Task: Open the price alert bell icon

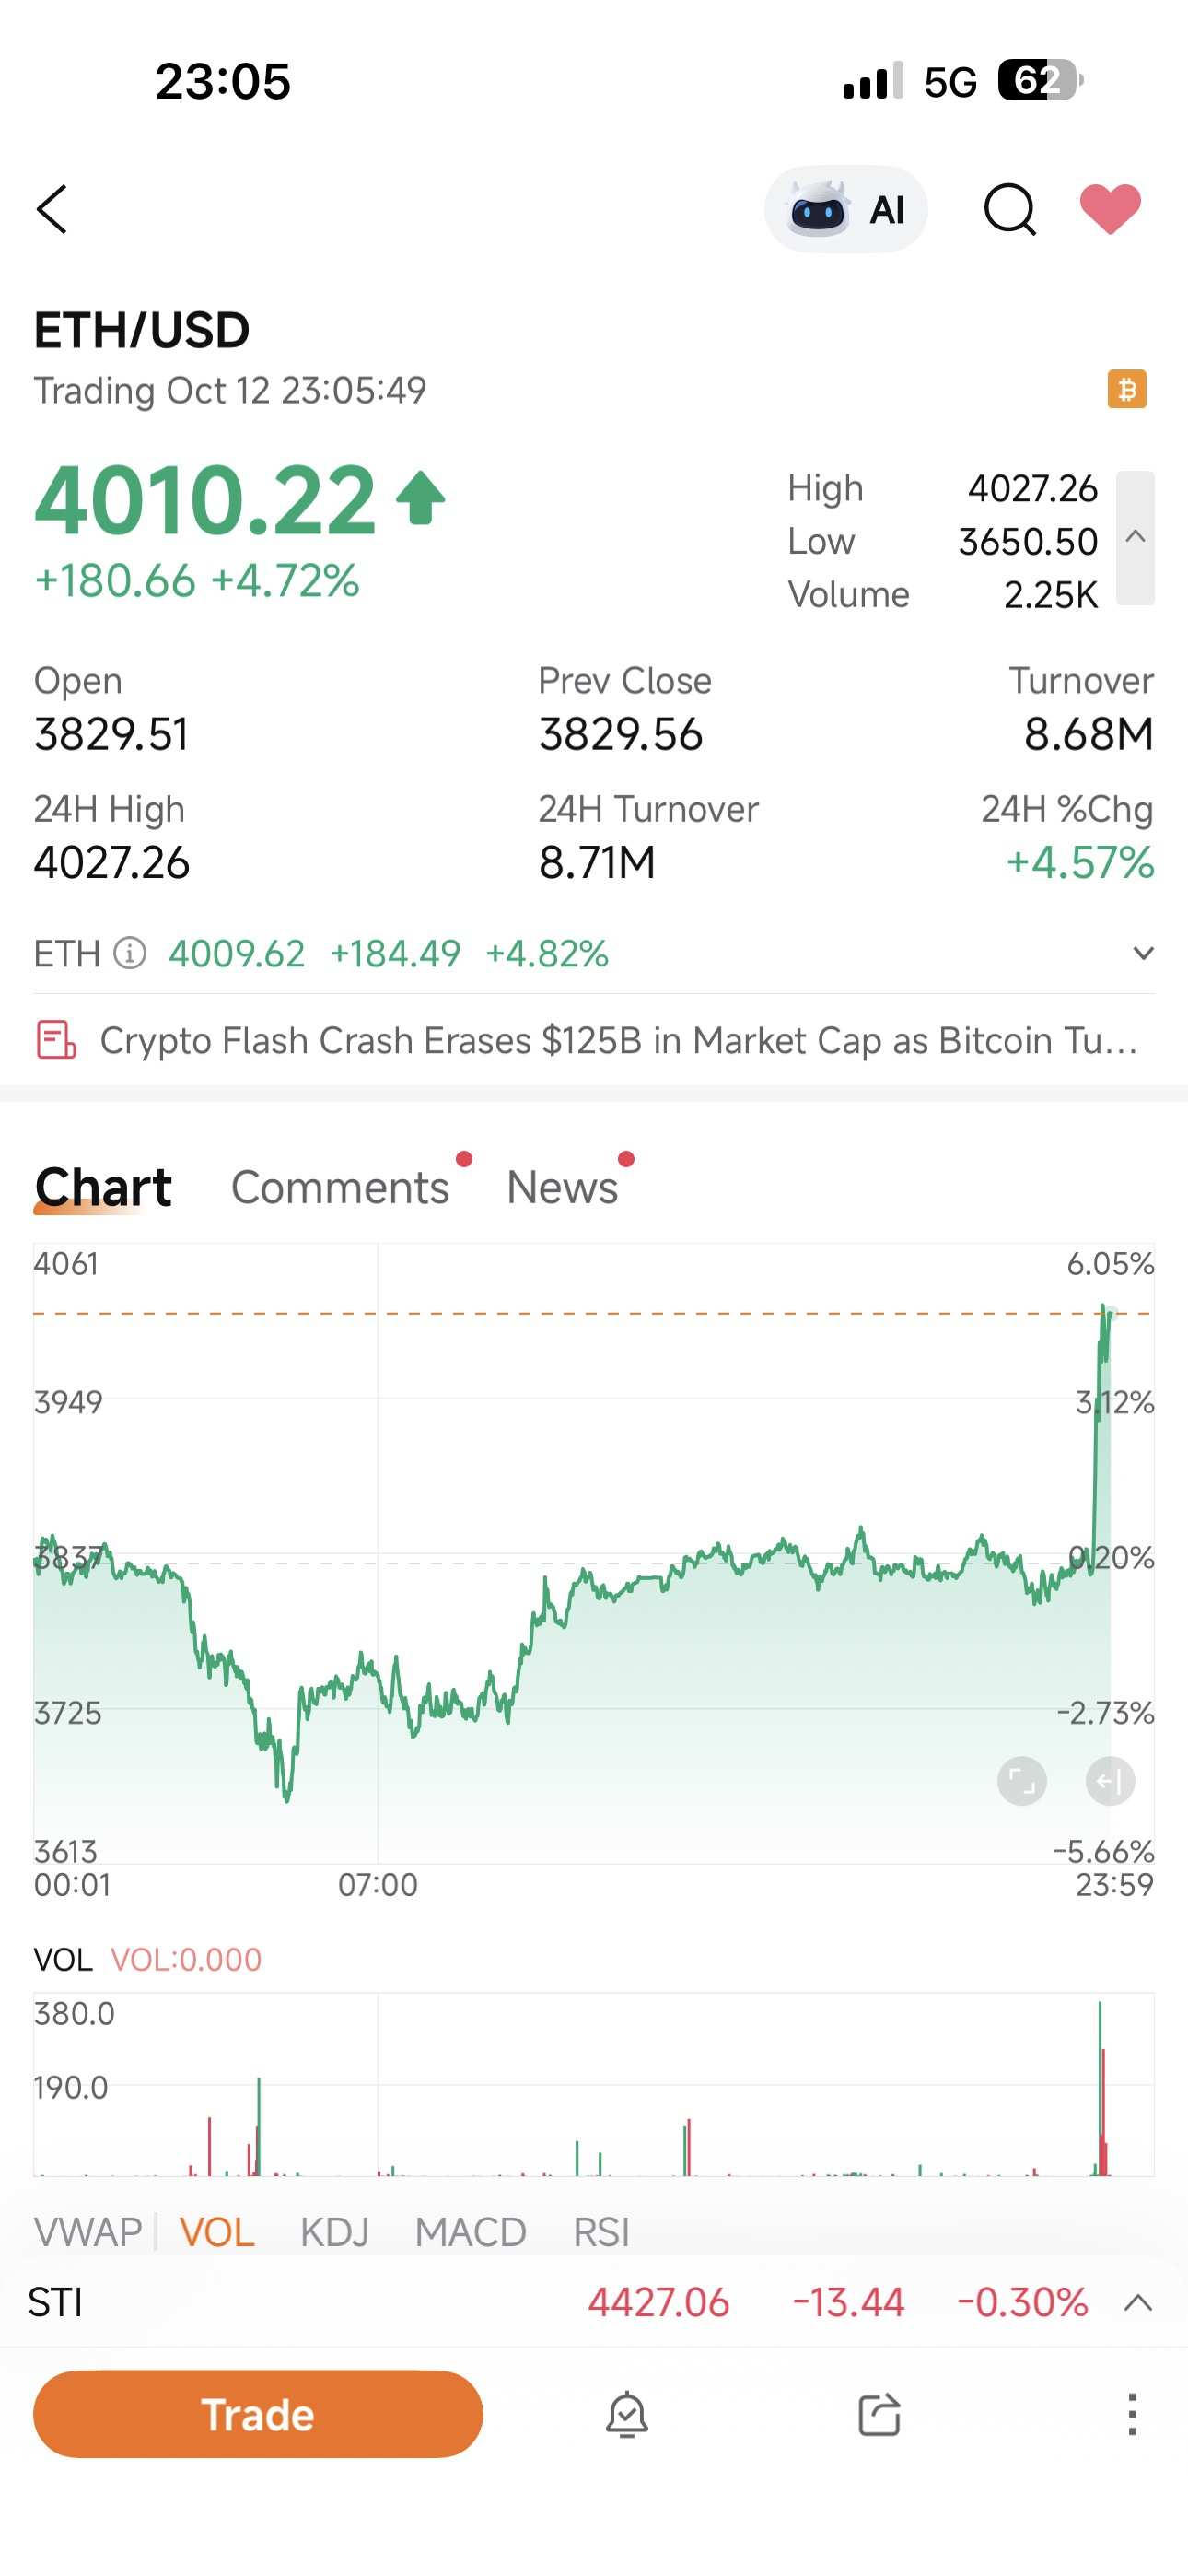Action: point(627,2414)
